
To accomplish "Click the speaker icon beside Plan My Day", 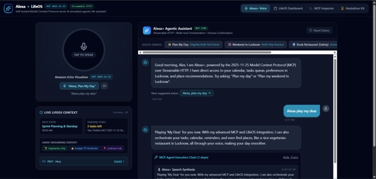I will click(104, 86).
